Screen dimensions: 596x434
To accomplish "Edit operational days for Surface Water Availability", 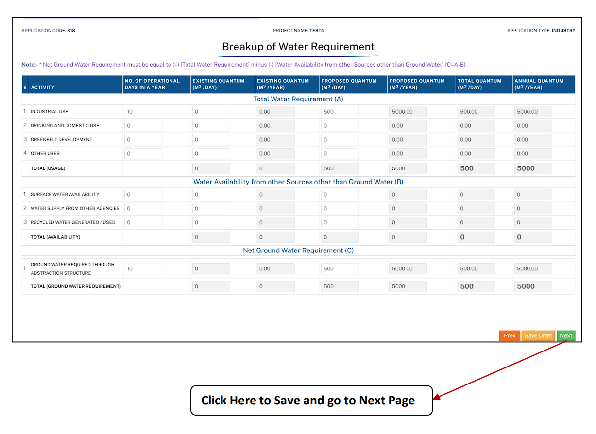I will (x=143, y=194).
